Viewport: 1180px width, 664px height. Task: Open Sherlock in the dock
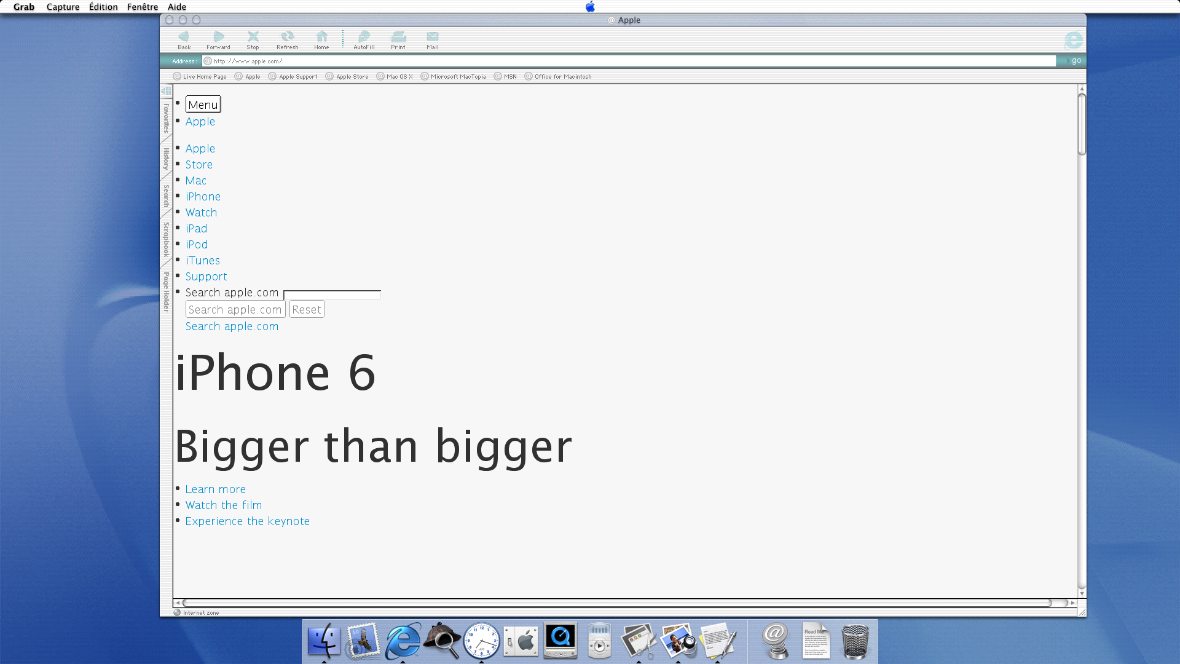tap(442, 641)
